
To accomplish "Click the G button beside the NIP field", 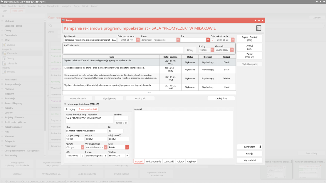I will coord(82,156).
